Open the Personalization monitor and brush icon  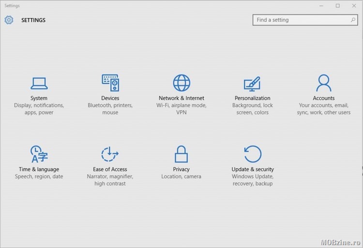[x=252, y=84]
